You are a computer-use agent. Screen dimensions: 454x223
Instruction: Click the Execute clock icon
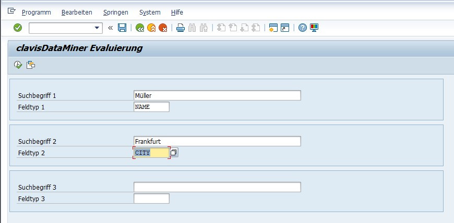click(x=18, y=65)
